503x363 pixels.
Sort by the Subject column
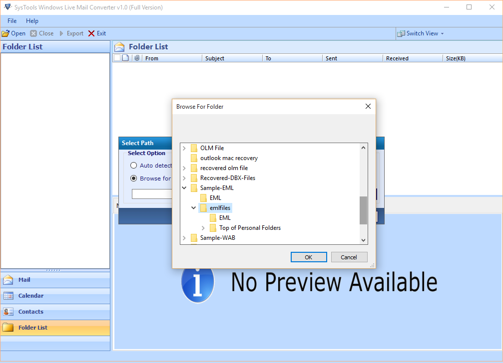click(232, 58)
